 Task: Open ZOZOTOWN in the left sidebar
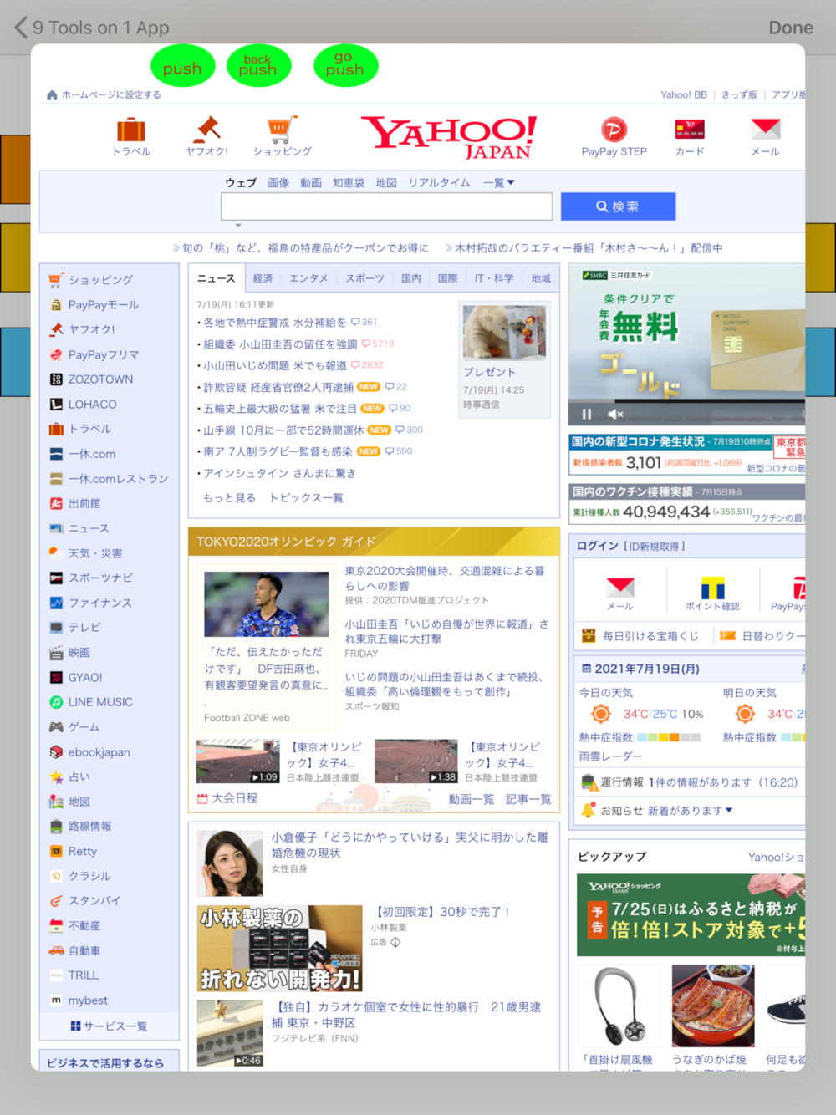pos(100,379)
